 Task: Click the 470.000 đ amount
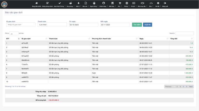coord(189,65)
